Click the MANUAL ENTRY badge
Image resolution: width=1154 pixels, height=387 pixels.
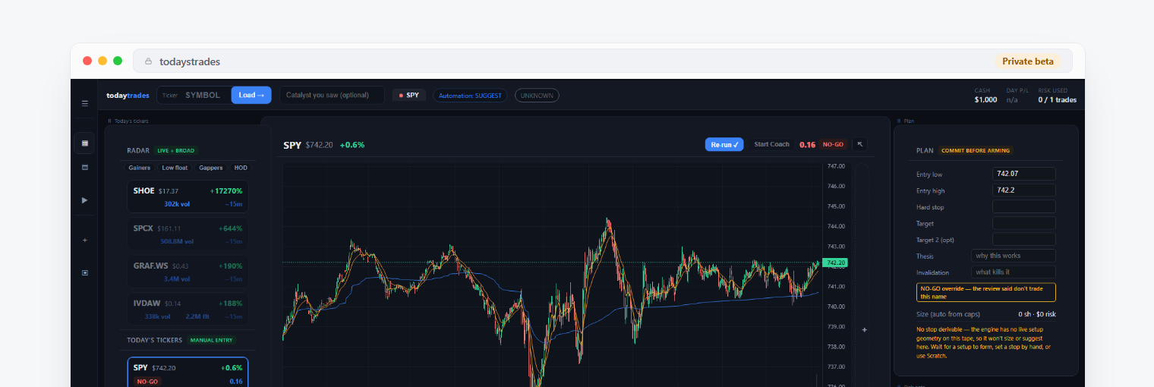(212, 340)
